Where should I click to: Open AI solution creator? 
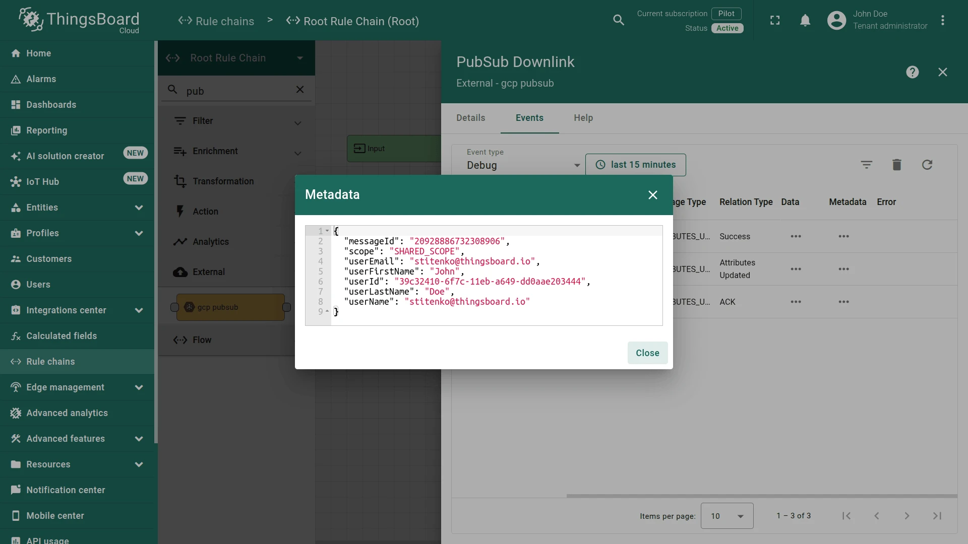click(x=77, y=156)
